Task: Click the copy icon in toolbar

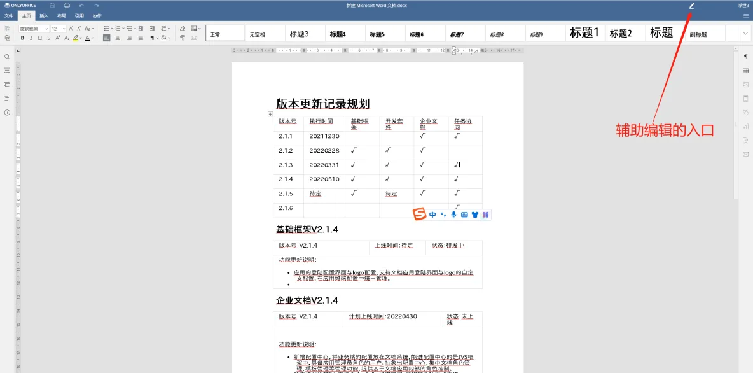Action: click(x=7, y=29)
